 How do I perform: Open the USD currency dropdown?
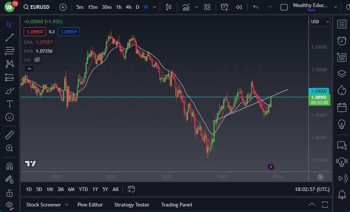coord(319,22)
